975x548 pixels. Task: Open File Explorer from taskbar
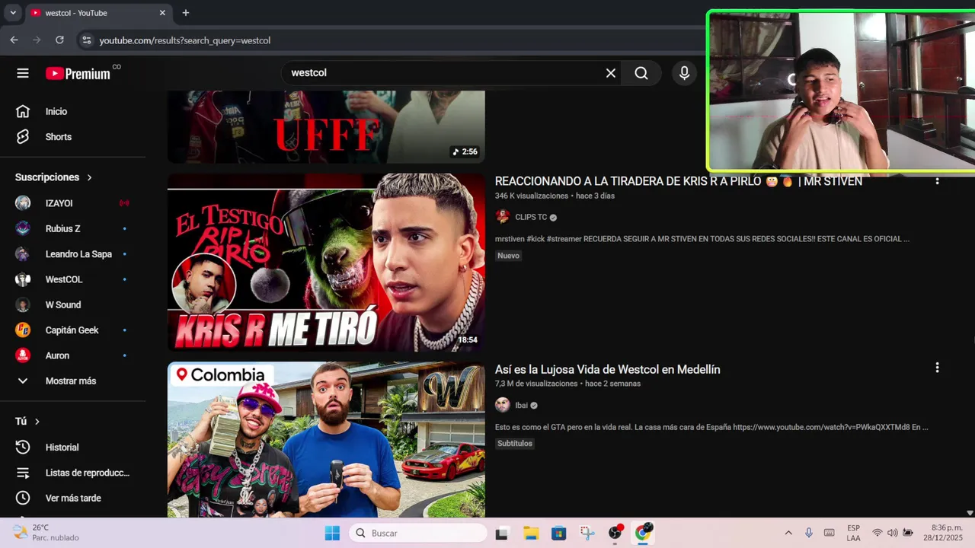[x=530, y=533]
